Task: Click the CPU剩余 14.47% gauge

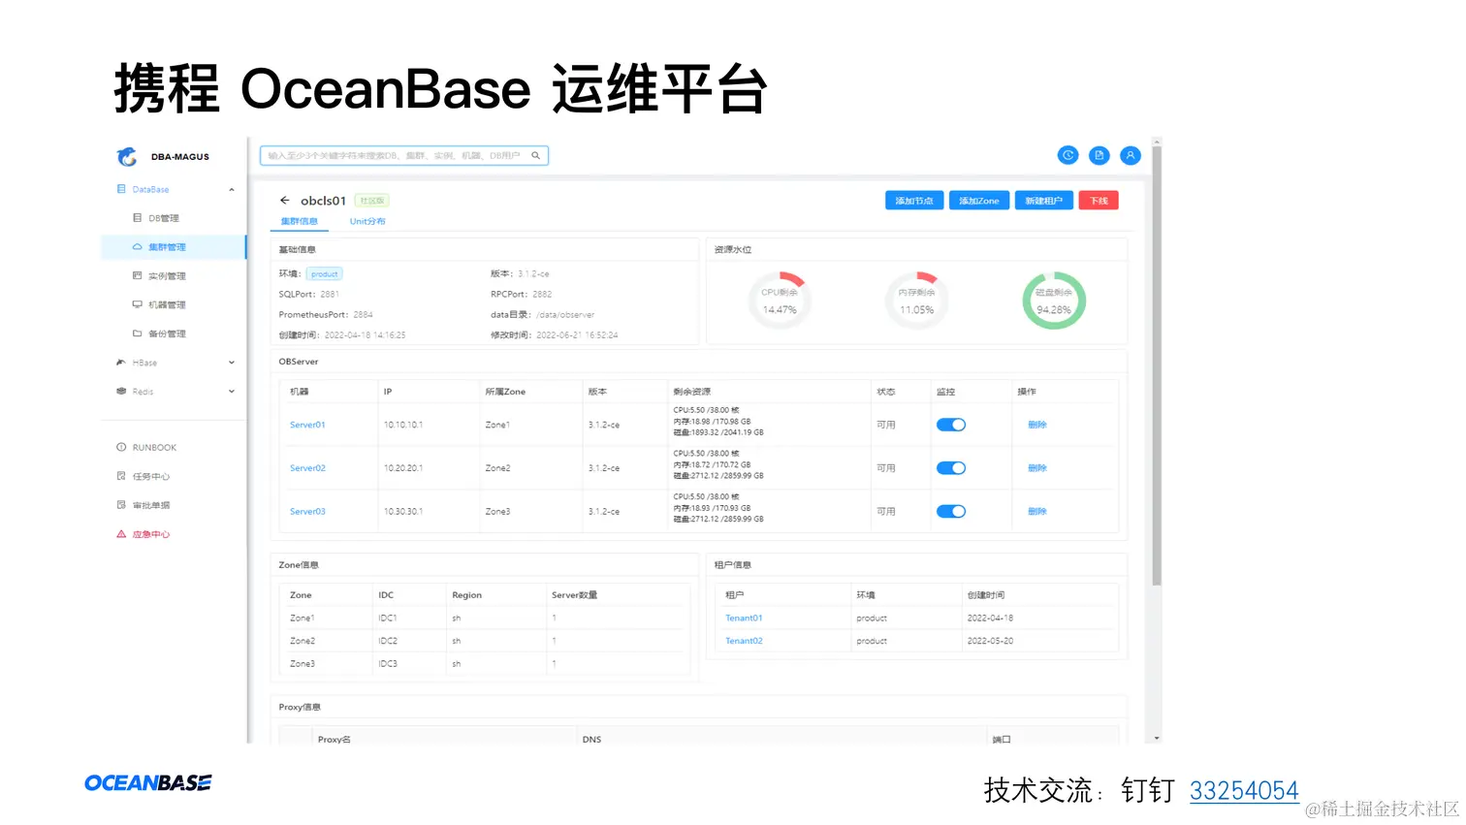Action: tap(780, 301)
